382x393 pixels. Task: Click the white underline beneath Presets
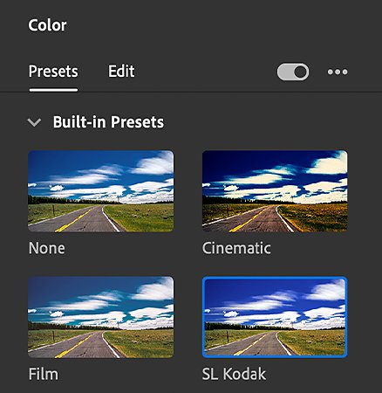(53, 90)
